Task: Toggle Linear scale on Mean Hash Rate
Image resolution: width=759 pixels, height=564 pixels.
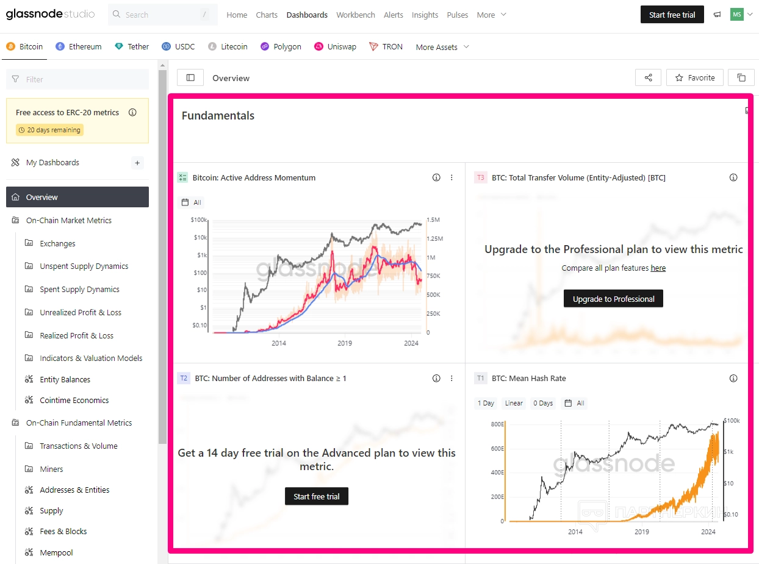Action: (514, 403)
